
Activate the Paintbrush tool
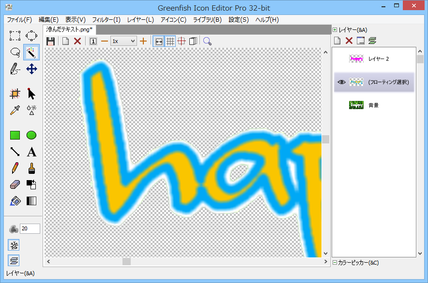tap(31, 169)
